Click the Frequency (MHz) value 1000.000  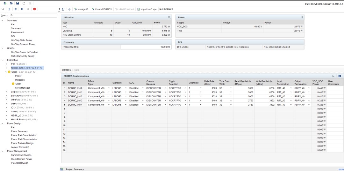(x=146, y=47)
